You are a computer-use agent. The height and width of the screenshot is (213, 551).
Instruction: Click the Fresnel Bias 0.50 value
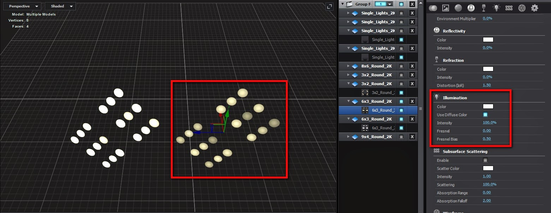coord(487,139)
